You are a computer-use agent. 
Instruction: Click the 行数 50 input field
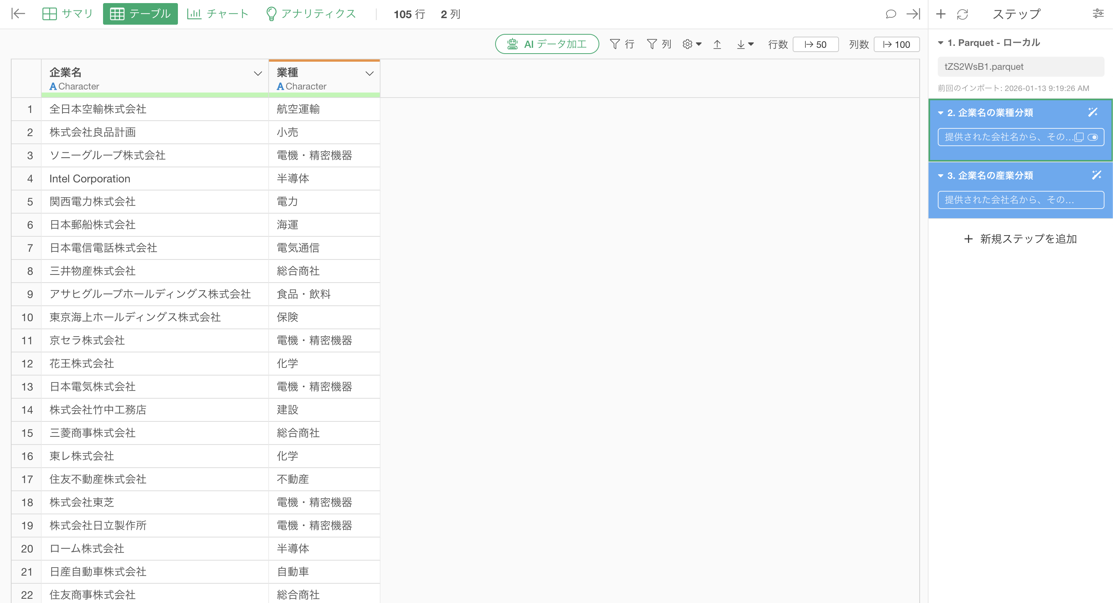[x=815, y=44]
